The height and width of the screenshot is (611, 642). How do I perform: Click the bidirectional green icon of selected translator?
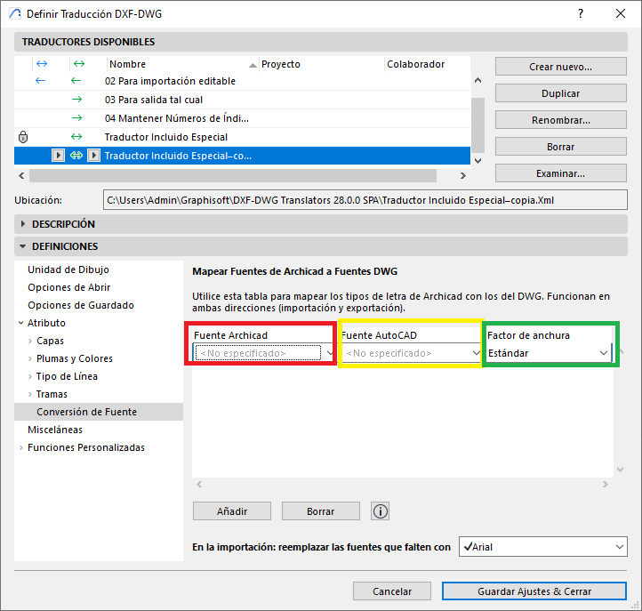click(x=76, y=156)
